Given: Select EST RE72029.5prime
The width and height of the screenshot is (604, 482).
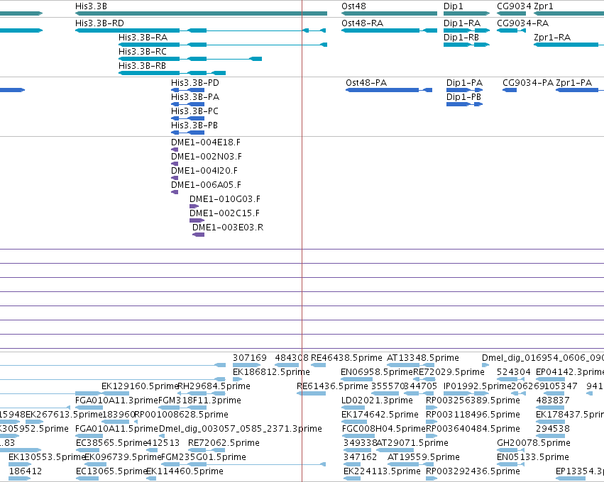Looking at the screenshot, I should click(424, 379).
